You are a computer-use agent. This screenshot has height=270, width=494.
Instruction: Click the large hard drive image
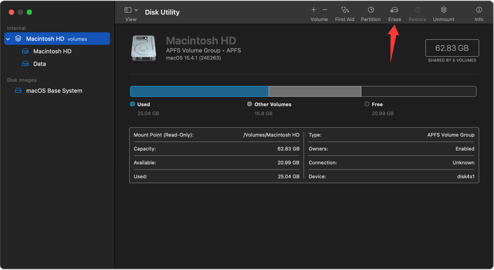(x=144, y=48)
